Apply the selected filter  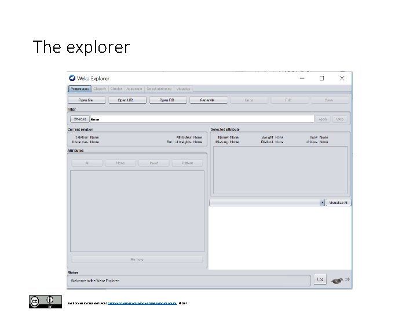323,119
